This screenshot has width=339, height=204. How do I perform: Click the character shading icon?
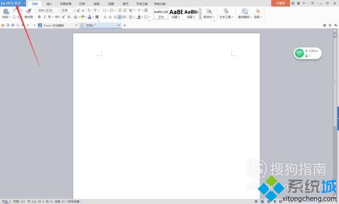coord(97,17)
